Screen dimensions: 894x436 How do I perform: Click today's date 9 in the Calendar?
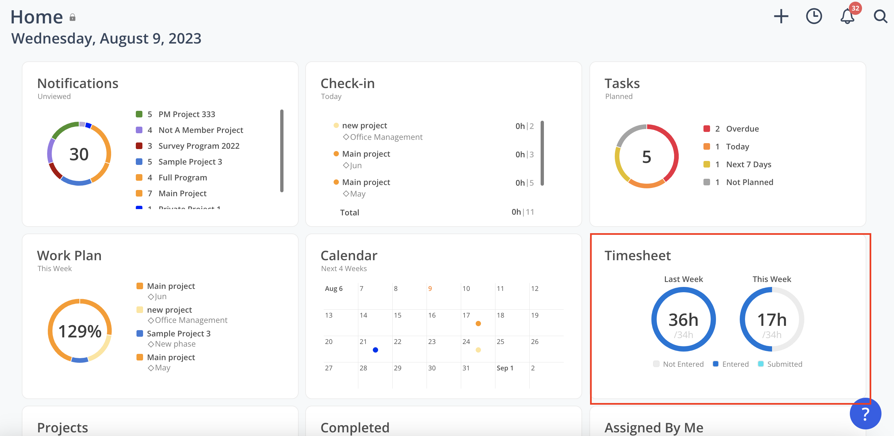coord(430,288)
